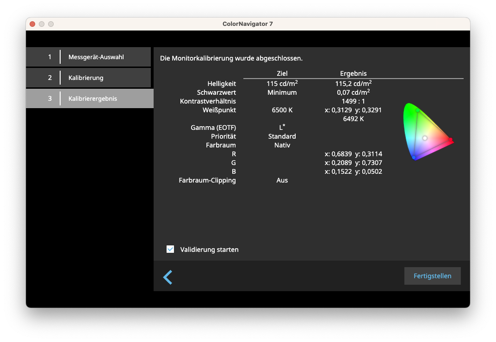
Task: Click the Ziel column header
Action: [282, 73]
